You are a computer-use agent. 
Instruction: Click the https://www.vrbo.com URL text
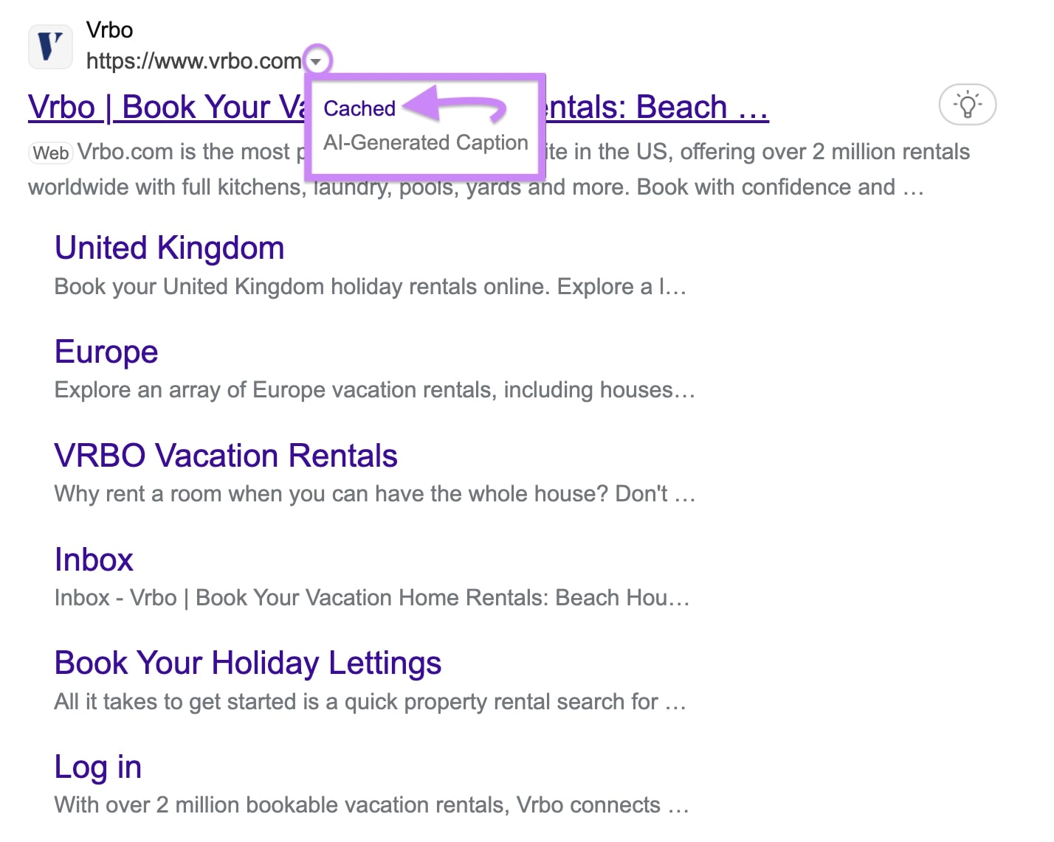tap(193, 60)
